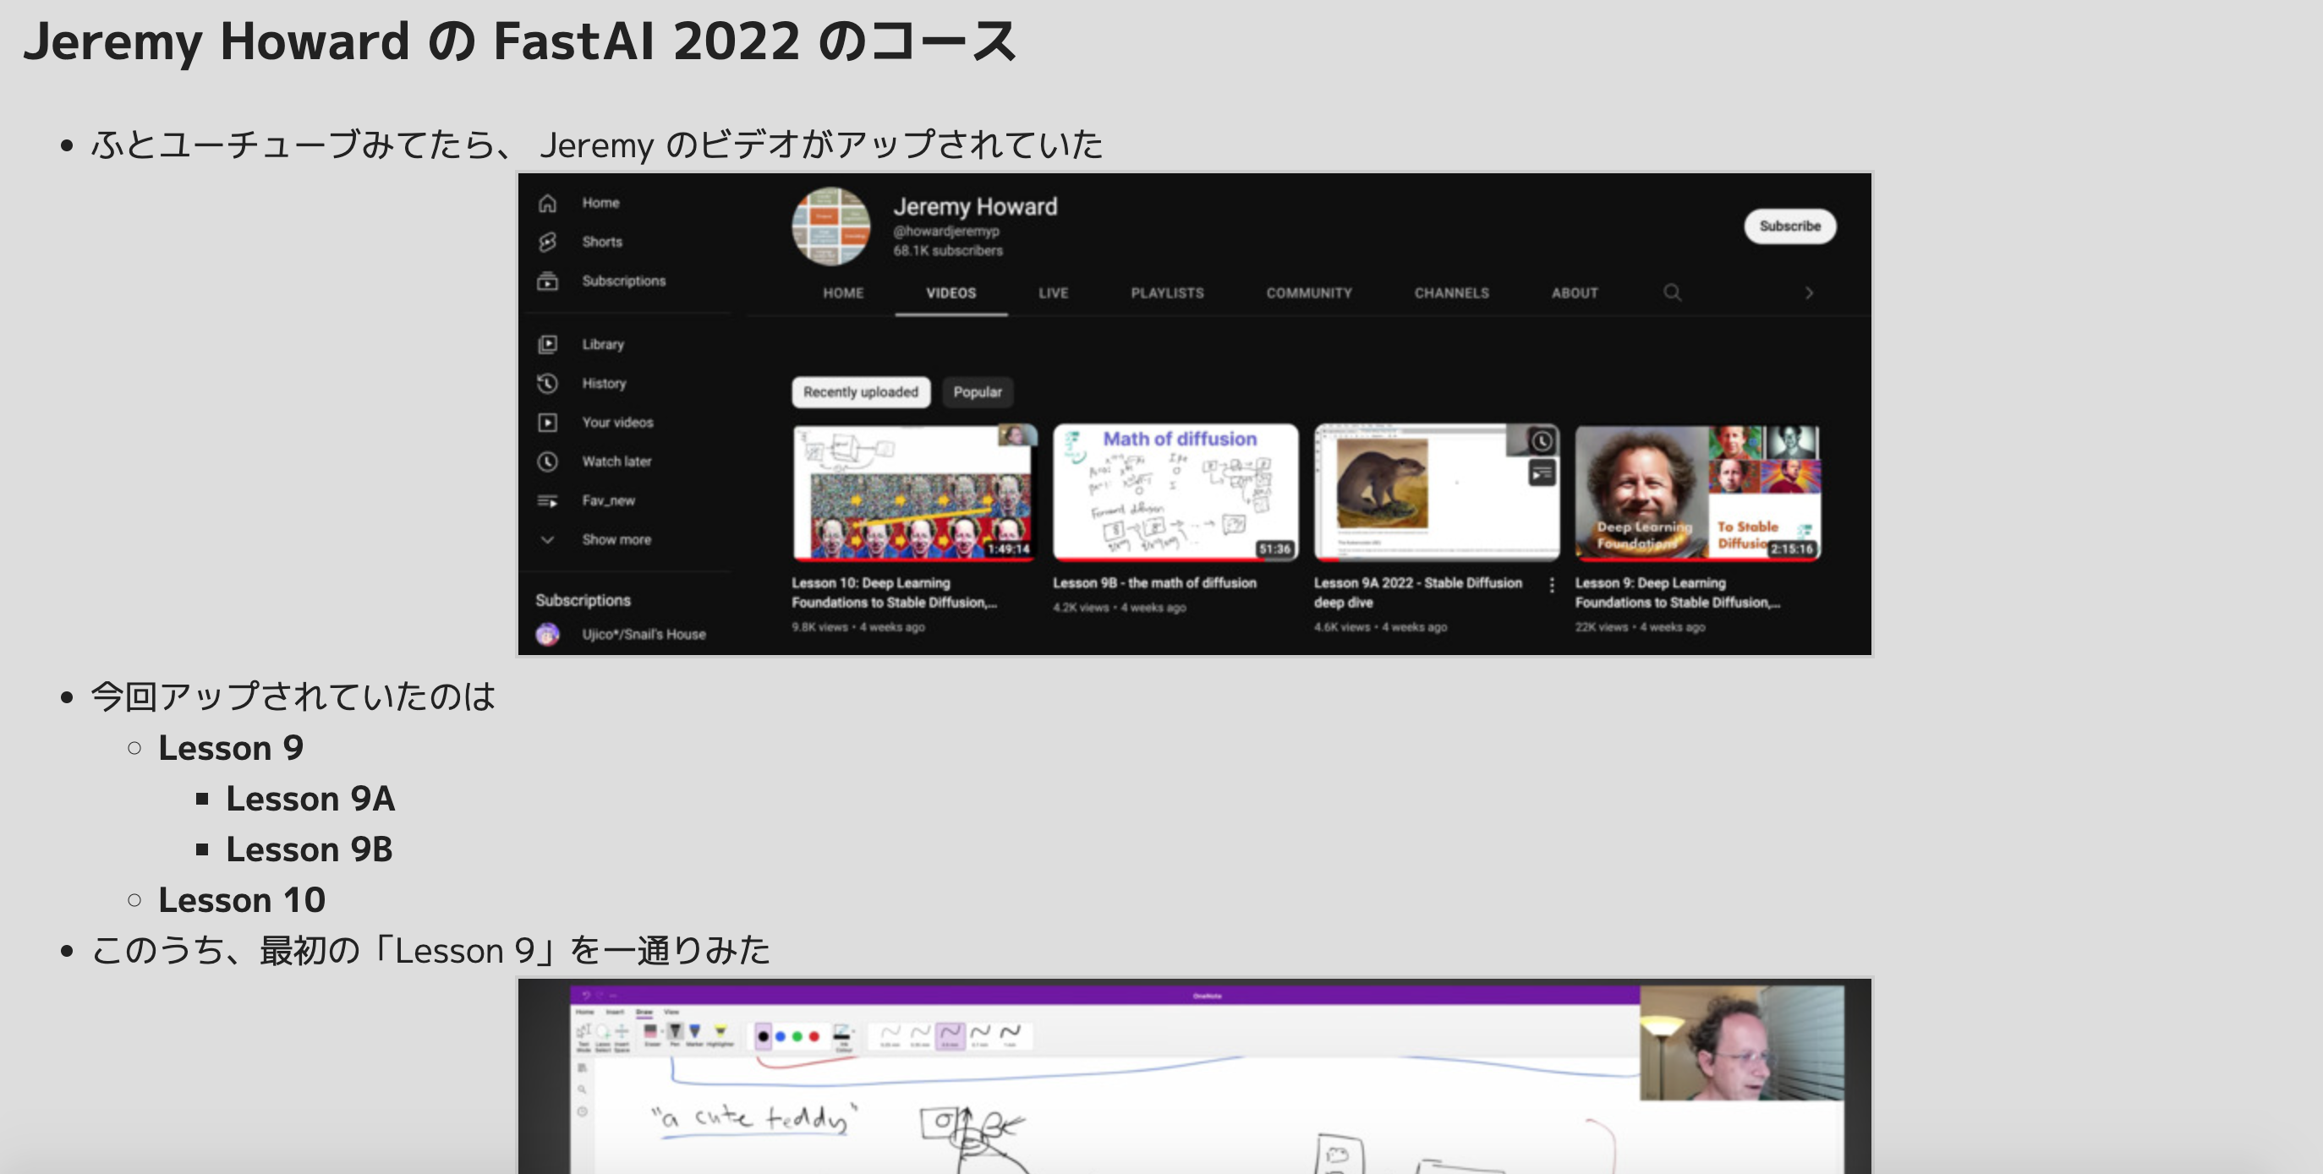Choose the 0.7 mm pen thickness
Viewport: 2323px width, 1174px height.
(x=979, y=1037)
